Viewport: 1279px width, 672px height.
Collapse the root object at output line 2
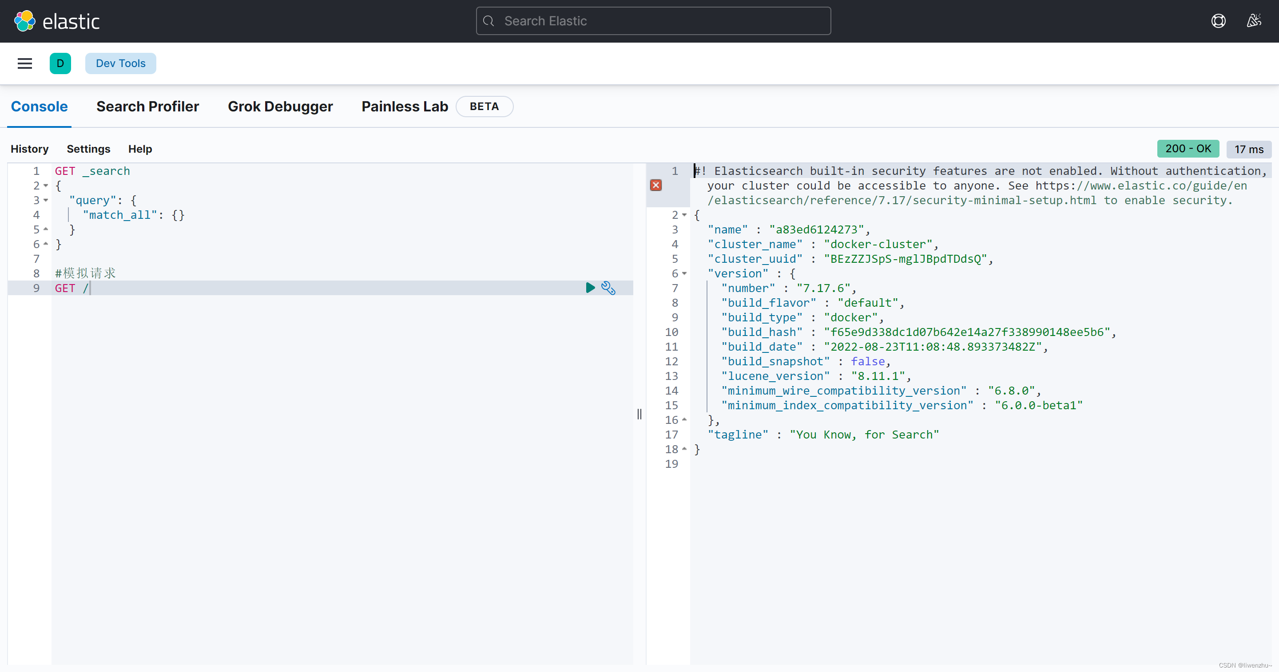(x=684, y=215)
